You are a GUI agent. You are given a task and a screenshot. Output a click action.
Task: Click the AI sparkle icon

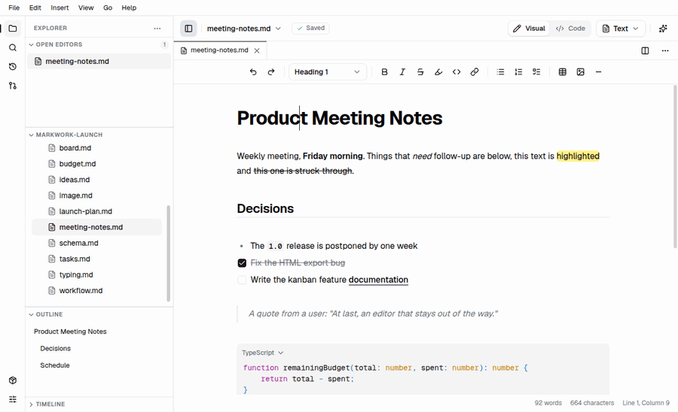coord(663,29)
